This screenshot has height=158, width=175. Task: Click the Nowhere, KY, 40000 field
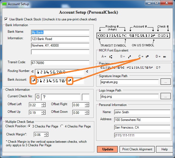(x=60, y=45)
